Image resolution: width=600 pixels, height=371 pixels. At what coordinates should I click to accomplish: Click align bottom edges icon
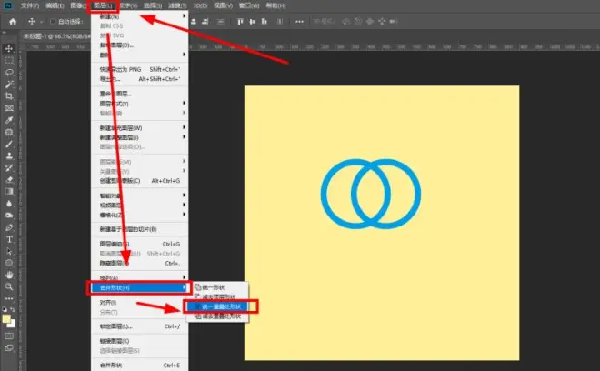click(264, 22)
